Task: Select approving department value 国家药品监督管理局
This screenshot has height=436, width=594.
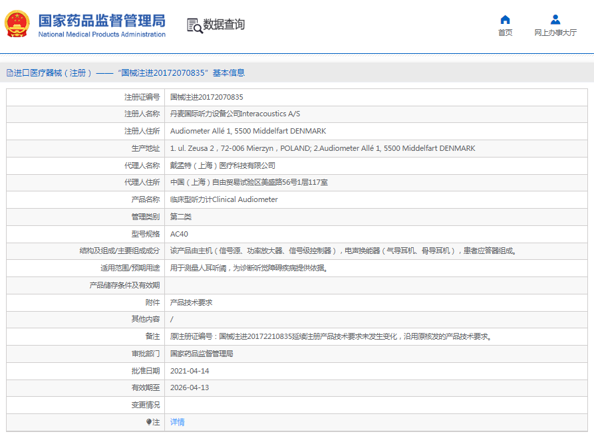Action: tap(202, 354)
